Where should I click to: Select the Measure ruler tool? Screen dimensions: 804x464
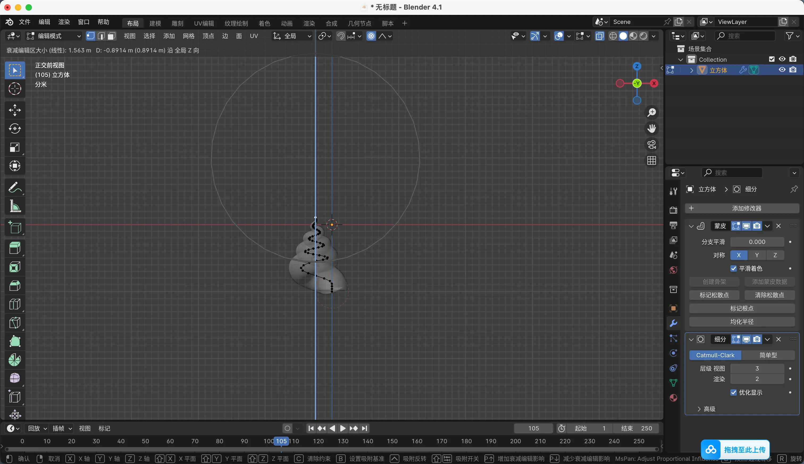click(15, 206)
